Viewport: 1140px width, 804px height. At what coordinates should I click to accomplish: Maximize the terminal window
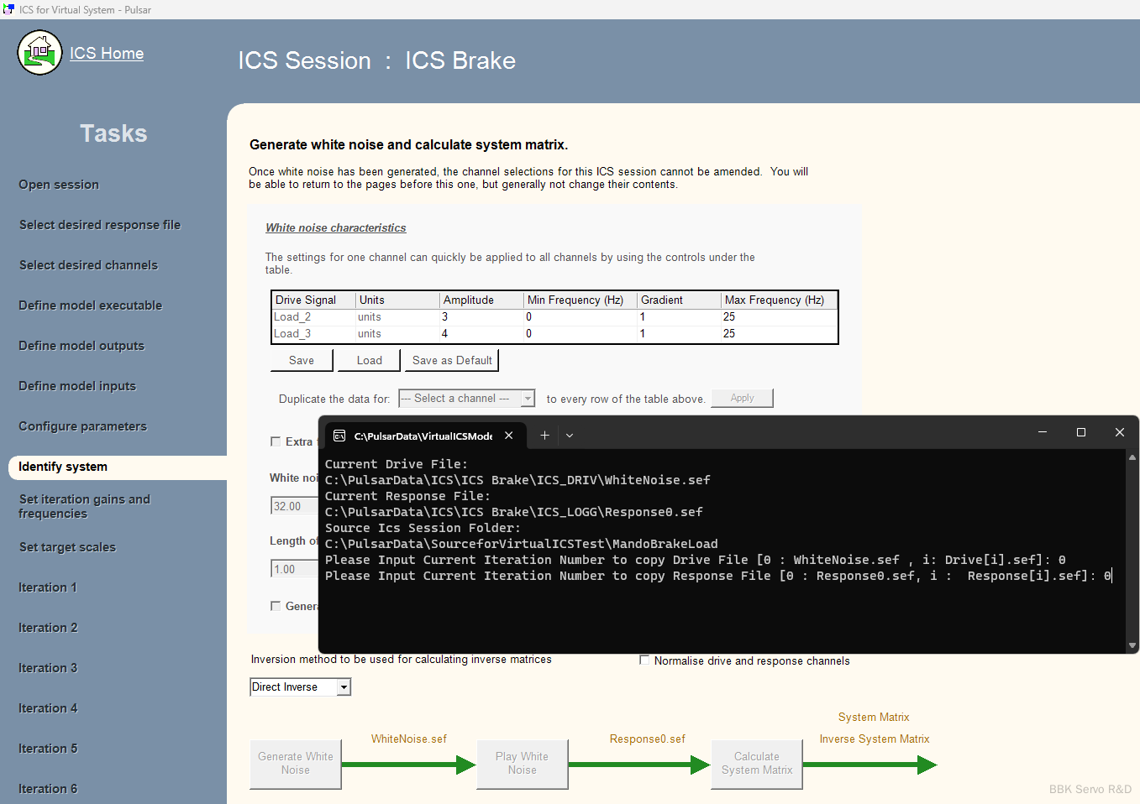[1080, 432]
